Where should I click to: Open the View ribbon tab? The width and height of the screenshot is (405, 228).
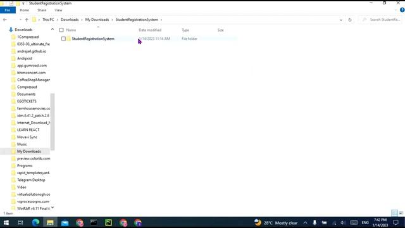(58, 10)
